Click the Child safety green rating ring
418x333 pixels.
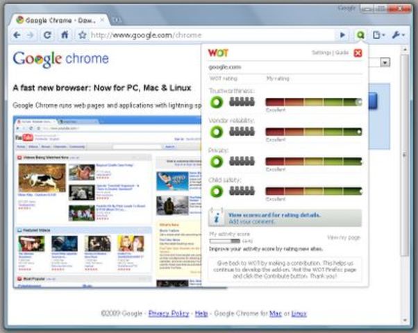217,191
